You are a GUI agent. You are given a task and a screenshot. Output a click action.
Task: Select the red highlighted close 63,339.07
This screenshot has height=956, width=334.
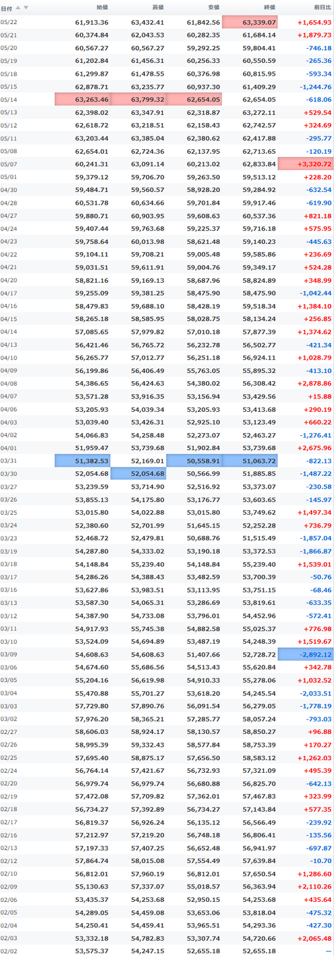pyautogui.click(x=250, y=22)
